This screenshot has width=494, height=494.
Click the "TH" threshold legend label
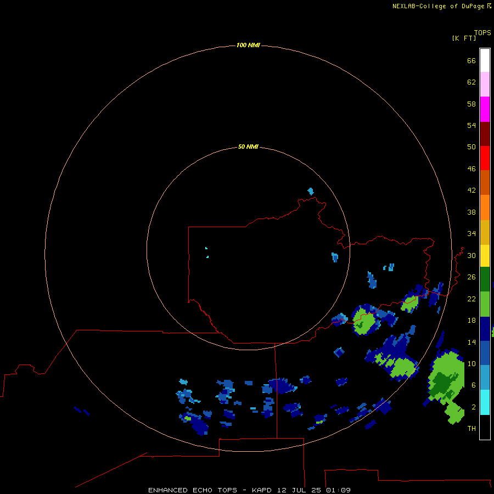point(471,429)
